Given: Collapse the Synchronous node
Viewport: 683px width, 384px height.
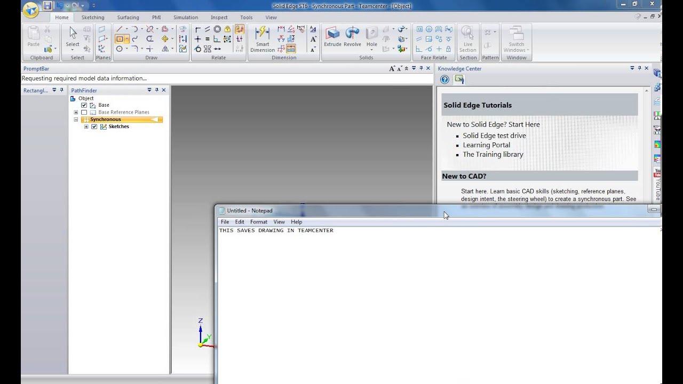Looking at the screenshot, I should pos(76,119).
